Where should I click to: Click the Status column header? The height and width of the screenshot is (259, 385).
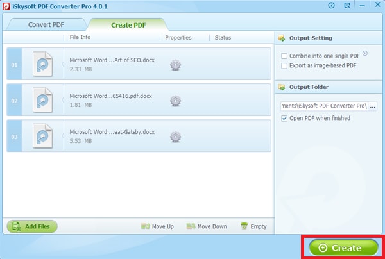point(223,38)
